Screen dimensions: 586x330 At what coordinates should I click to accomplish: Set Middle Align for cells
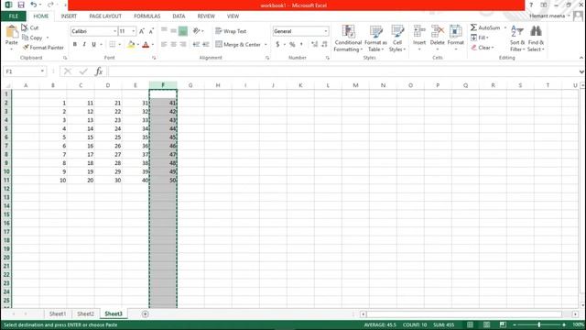tap(173, 30)
